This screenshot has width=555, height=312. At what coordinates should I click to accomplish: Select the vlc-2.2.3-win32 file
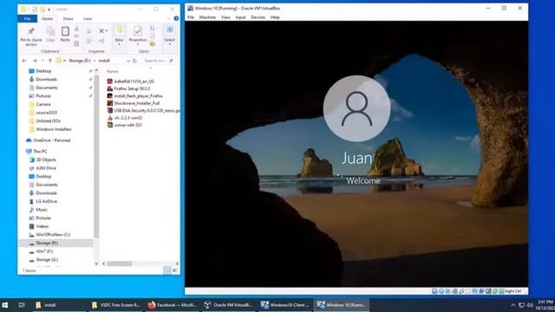tap(125, 118)
